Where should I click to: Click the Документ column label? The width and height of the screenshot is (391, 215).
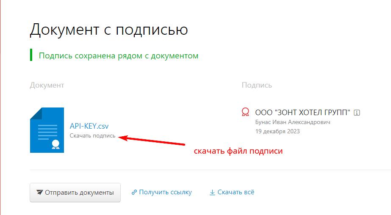click(x=47, y=85)
